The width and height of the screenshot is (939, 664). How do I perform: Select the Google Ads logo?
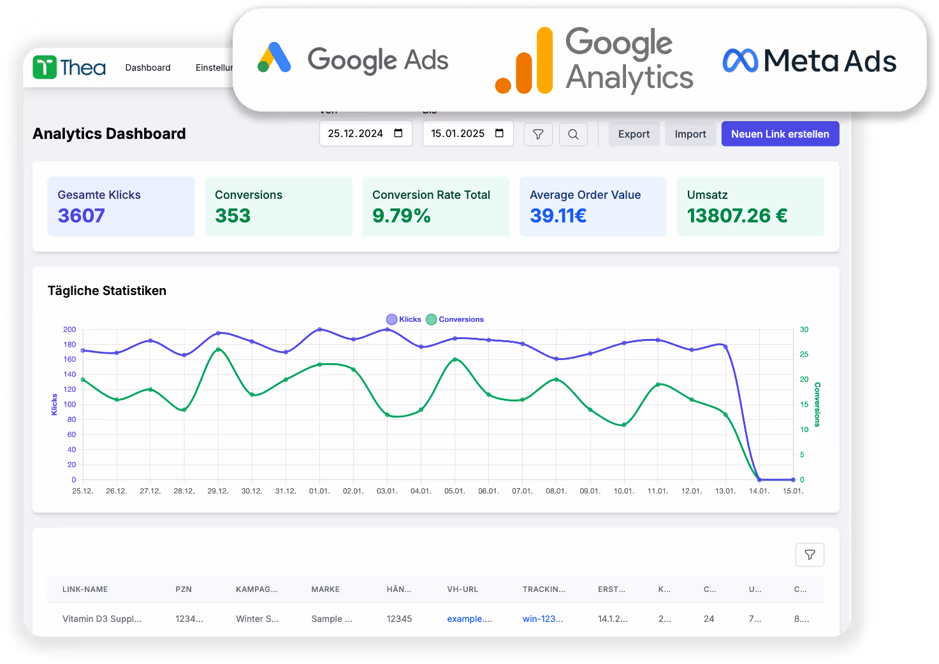(x=353, y=59)
